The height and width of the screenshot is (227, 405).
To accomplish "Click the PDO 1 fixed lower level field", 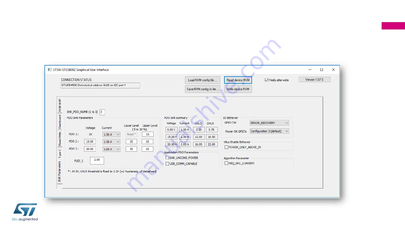I will (131, 134).
